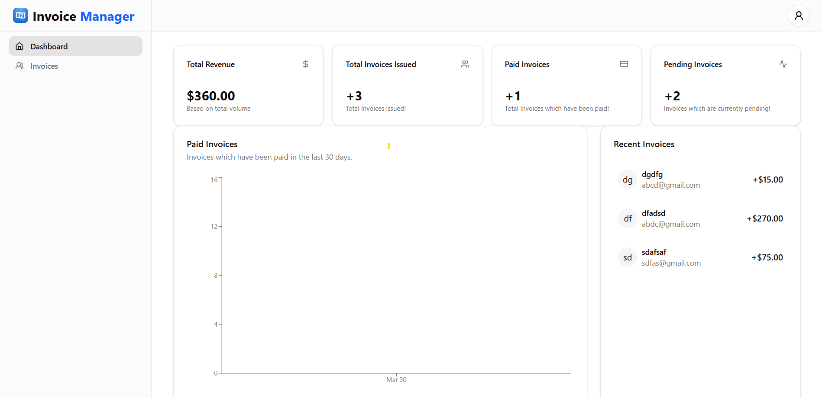The height and width of the screenshot is (398, 822).
Task: Click the activity pulse icon on Pending Invoices
Action: (x=783, y=64)
